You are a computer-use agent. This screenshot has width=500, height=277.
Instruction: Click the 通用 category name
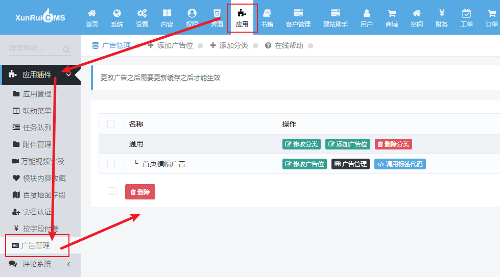[136, 144]
